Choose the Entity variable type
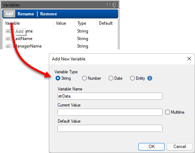 point(132,78)
